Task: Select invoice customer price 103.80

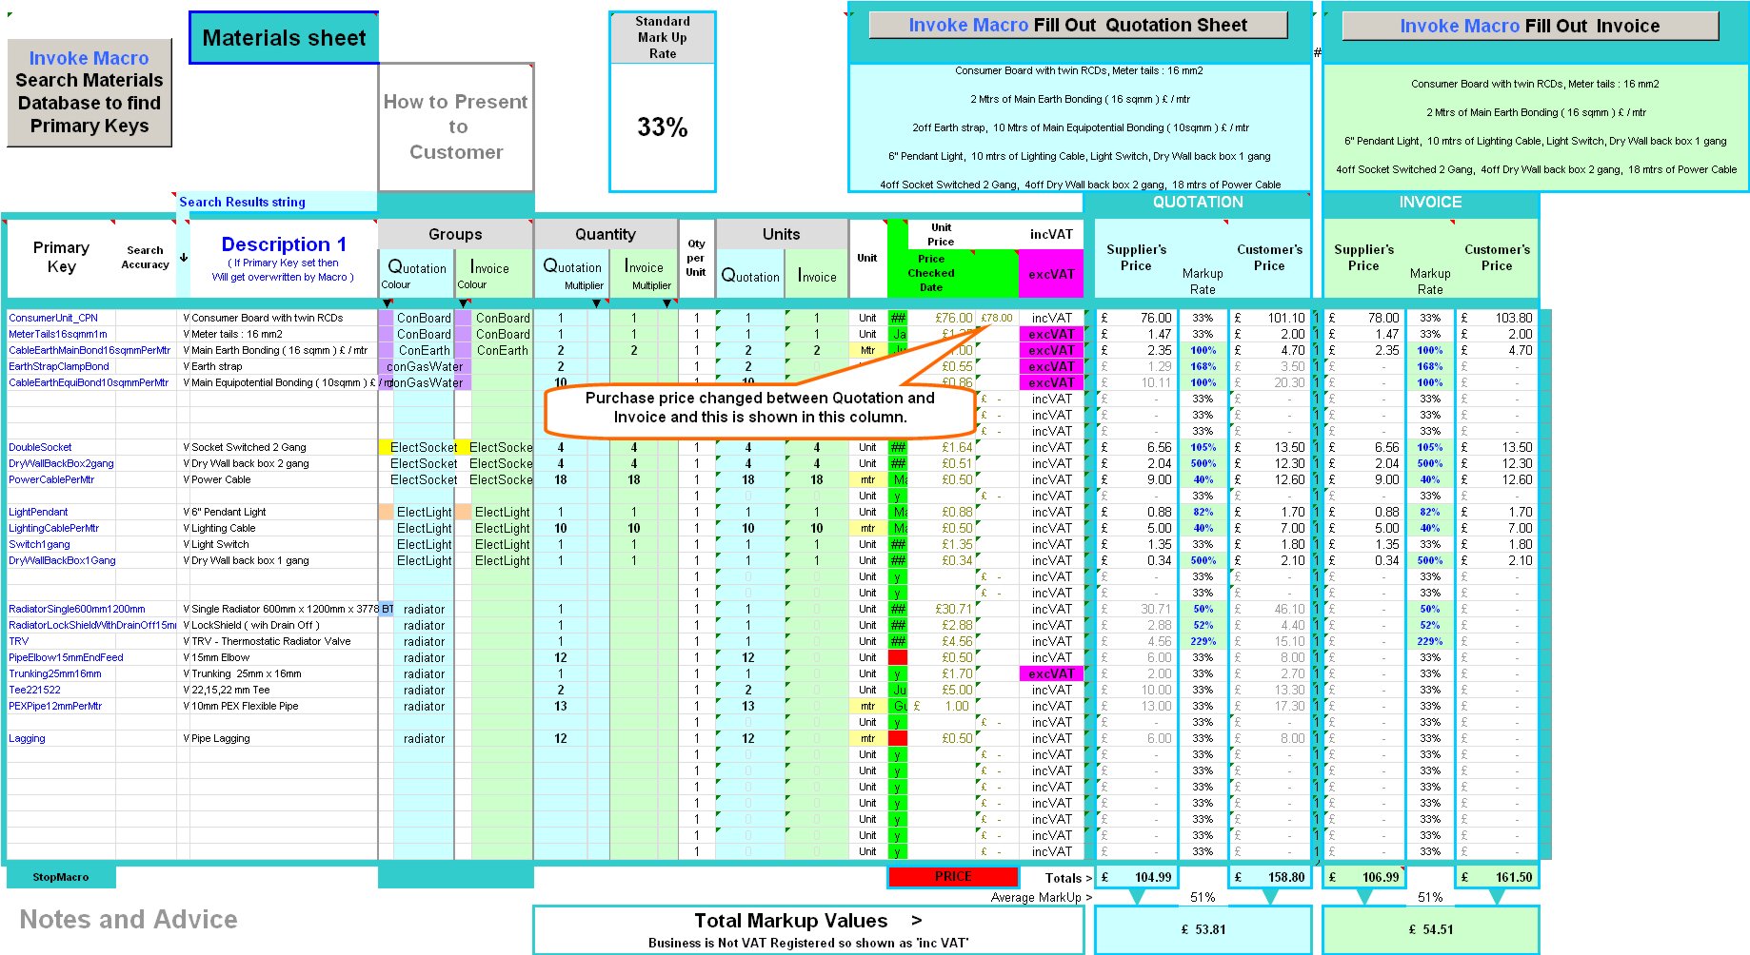Action: click(x=1497, y=318)
